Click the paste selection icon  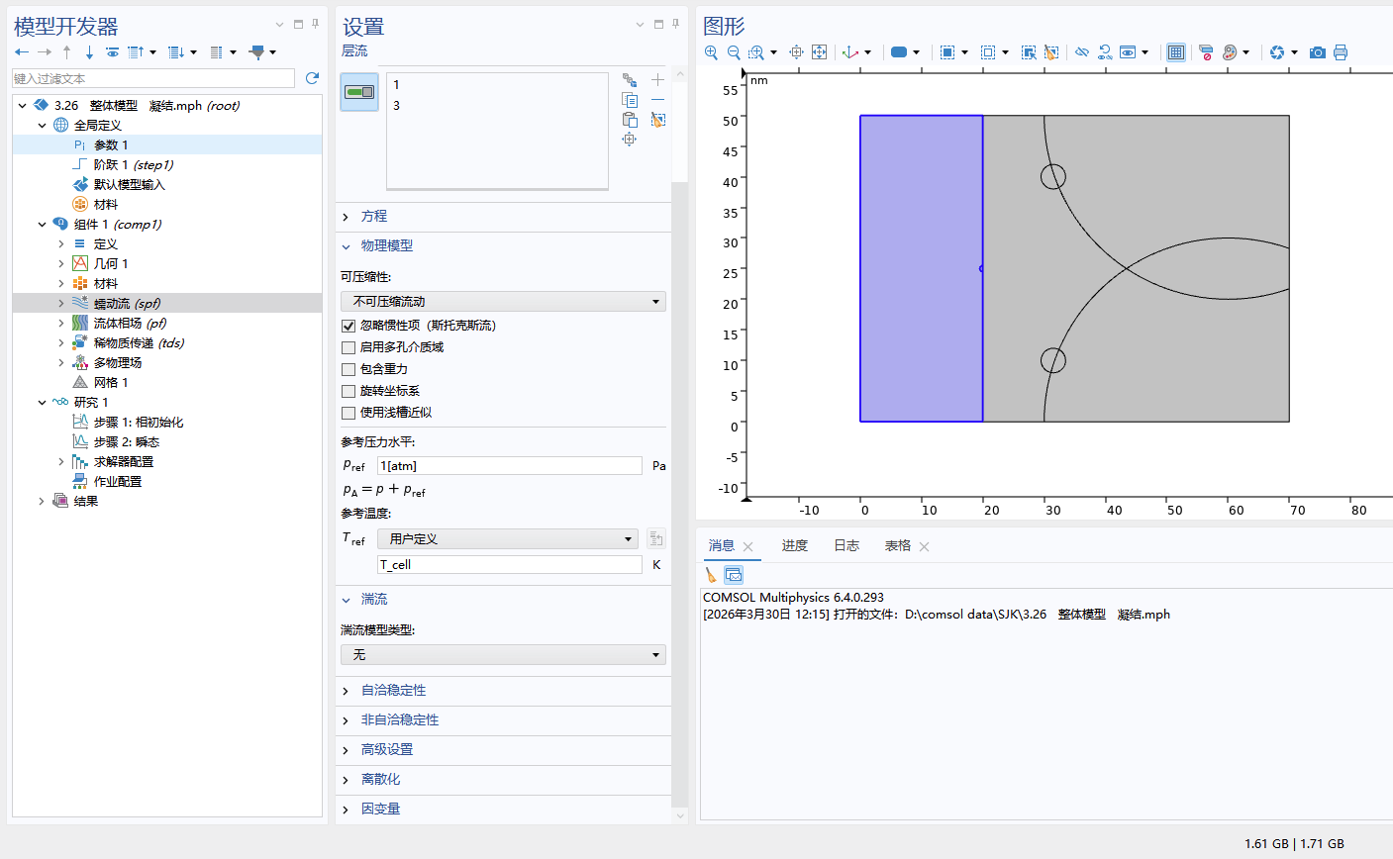(630, 120)
